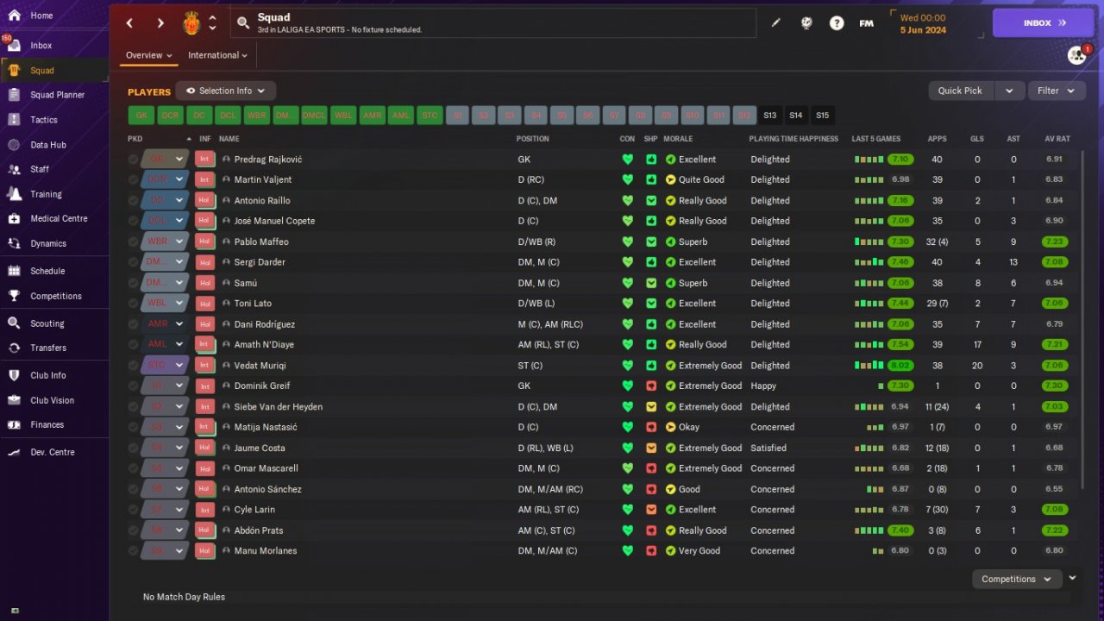The image size is (1104, 621).
Task: Open the FM menu
Action: [x=867, y=23]
